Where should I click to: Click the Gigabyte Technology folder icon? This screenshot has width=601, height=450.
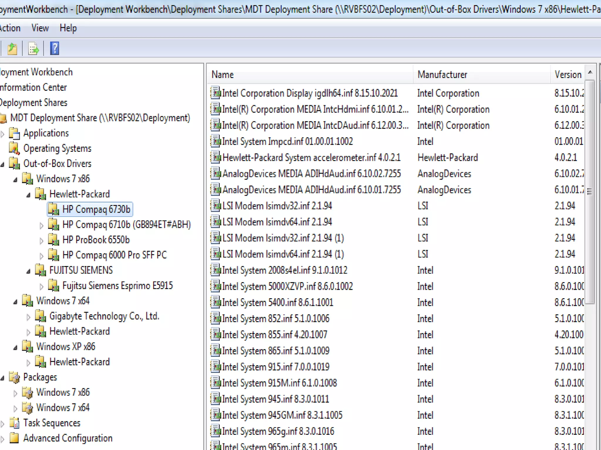[40, 316]
